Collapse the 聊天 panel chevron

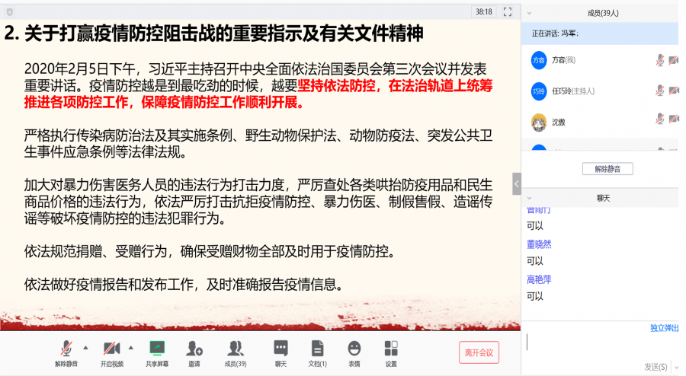click(x=530, y=198)
